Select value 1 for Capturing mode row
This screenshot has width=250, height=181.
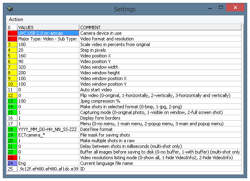tap(48, 112)
